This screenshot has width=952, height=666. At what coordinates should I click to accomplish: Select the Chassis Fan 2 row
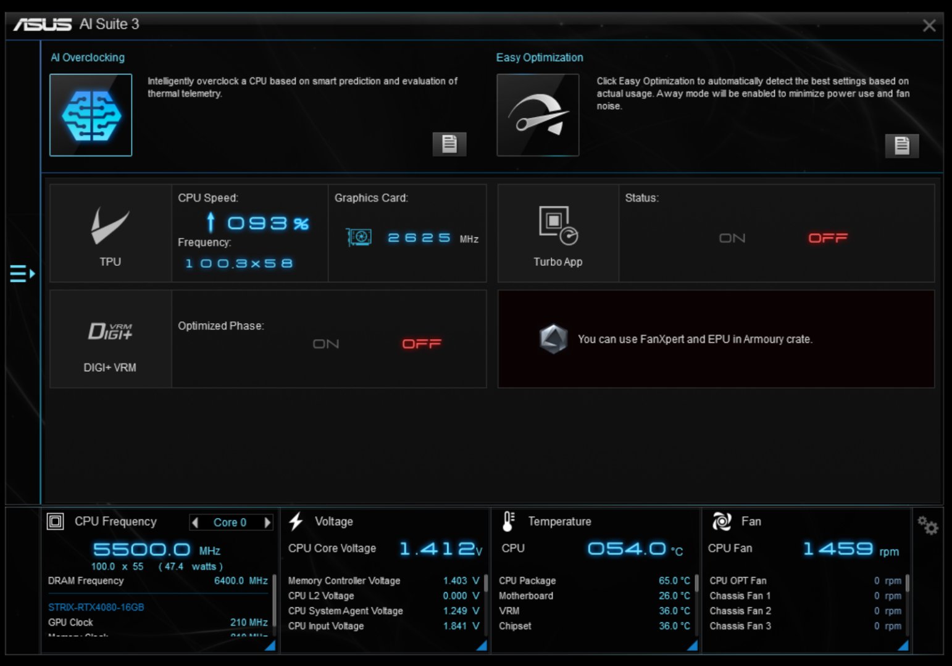[x=806, y=610]
